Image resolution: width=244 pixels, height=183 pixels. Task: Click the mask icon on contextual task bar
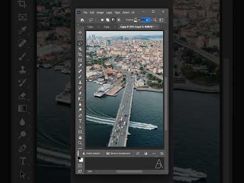click(146, 153)
